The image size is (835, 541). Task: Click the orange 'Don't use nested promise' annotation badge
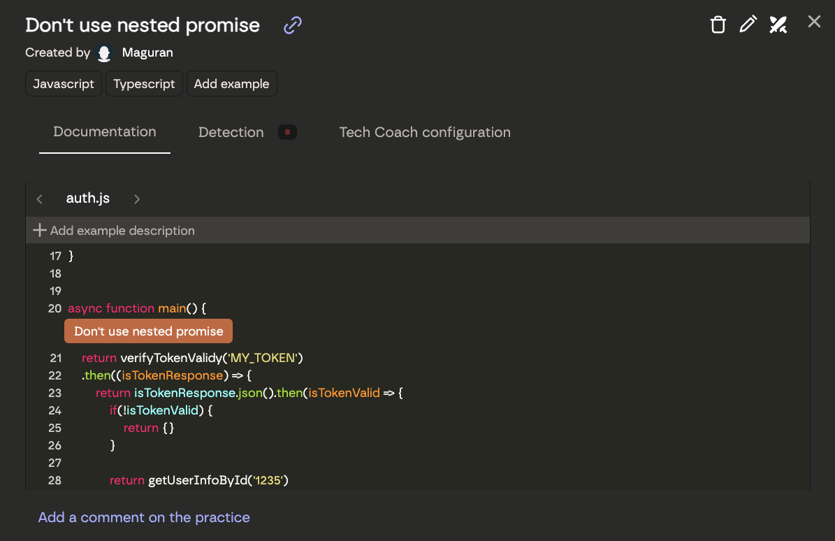(148, 331)
